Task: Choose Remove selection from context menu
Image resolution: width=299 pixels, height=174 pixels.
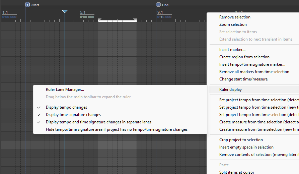Action: click(235, 17)
